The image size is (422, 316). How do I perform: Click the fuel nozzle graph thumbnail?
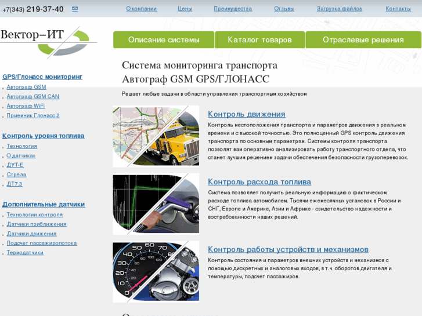coord(156,204)
